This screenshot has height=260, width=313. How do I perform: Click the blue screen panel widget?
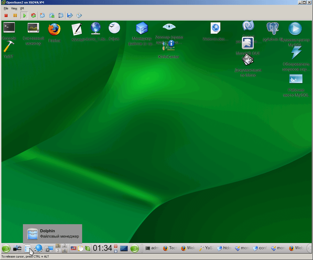pos(124,249)
